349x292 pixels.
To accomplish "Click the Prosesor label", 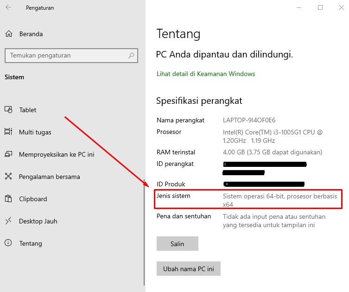I will click(169, 132).
